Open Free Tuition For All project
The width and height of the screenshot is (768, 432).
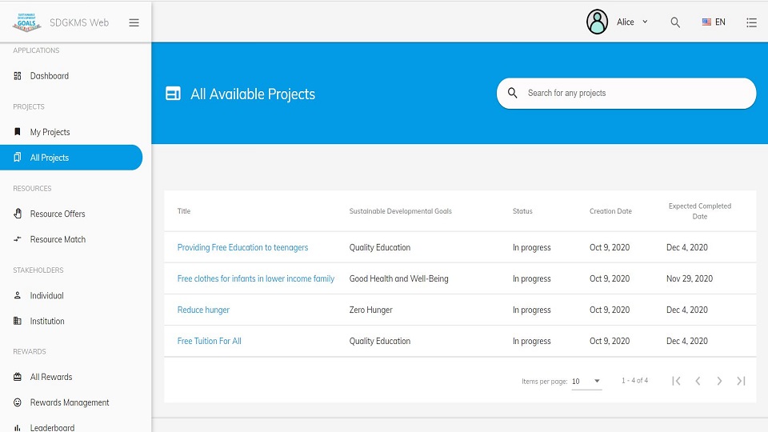point(209,341)
